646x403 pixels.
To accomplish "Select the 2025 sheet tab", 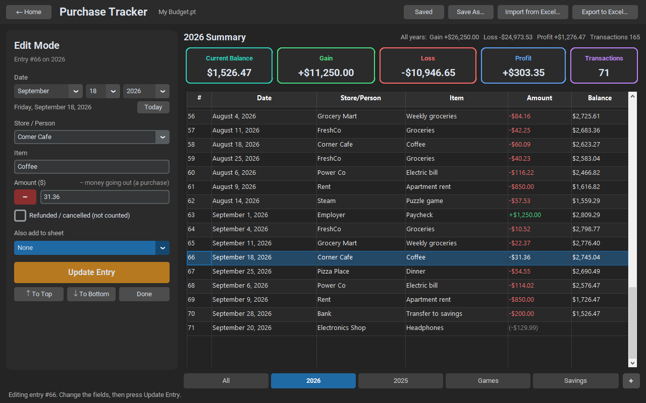I will click(401, 381).
